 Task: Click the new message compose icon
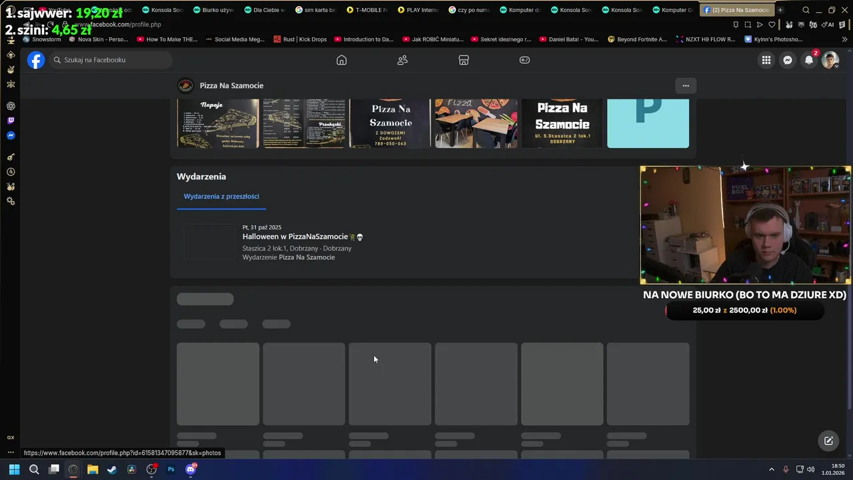[x=828, y=441]
